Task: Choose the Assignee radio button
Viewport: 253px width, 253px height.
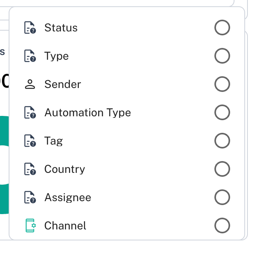Action: click(x=222, y=198)
